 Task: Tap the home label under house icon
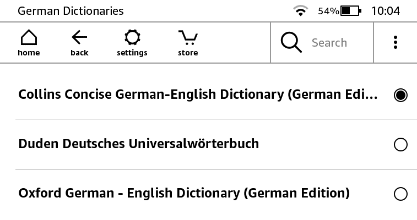pyautogui.click(x=29, y=53)
